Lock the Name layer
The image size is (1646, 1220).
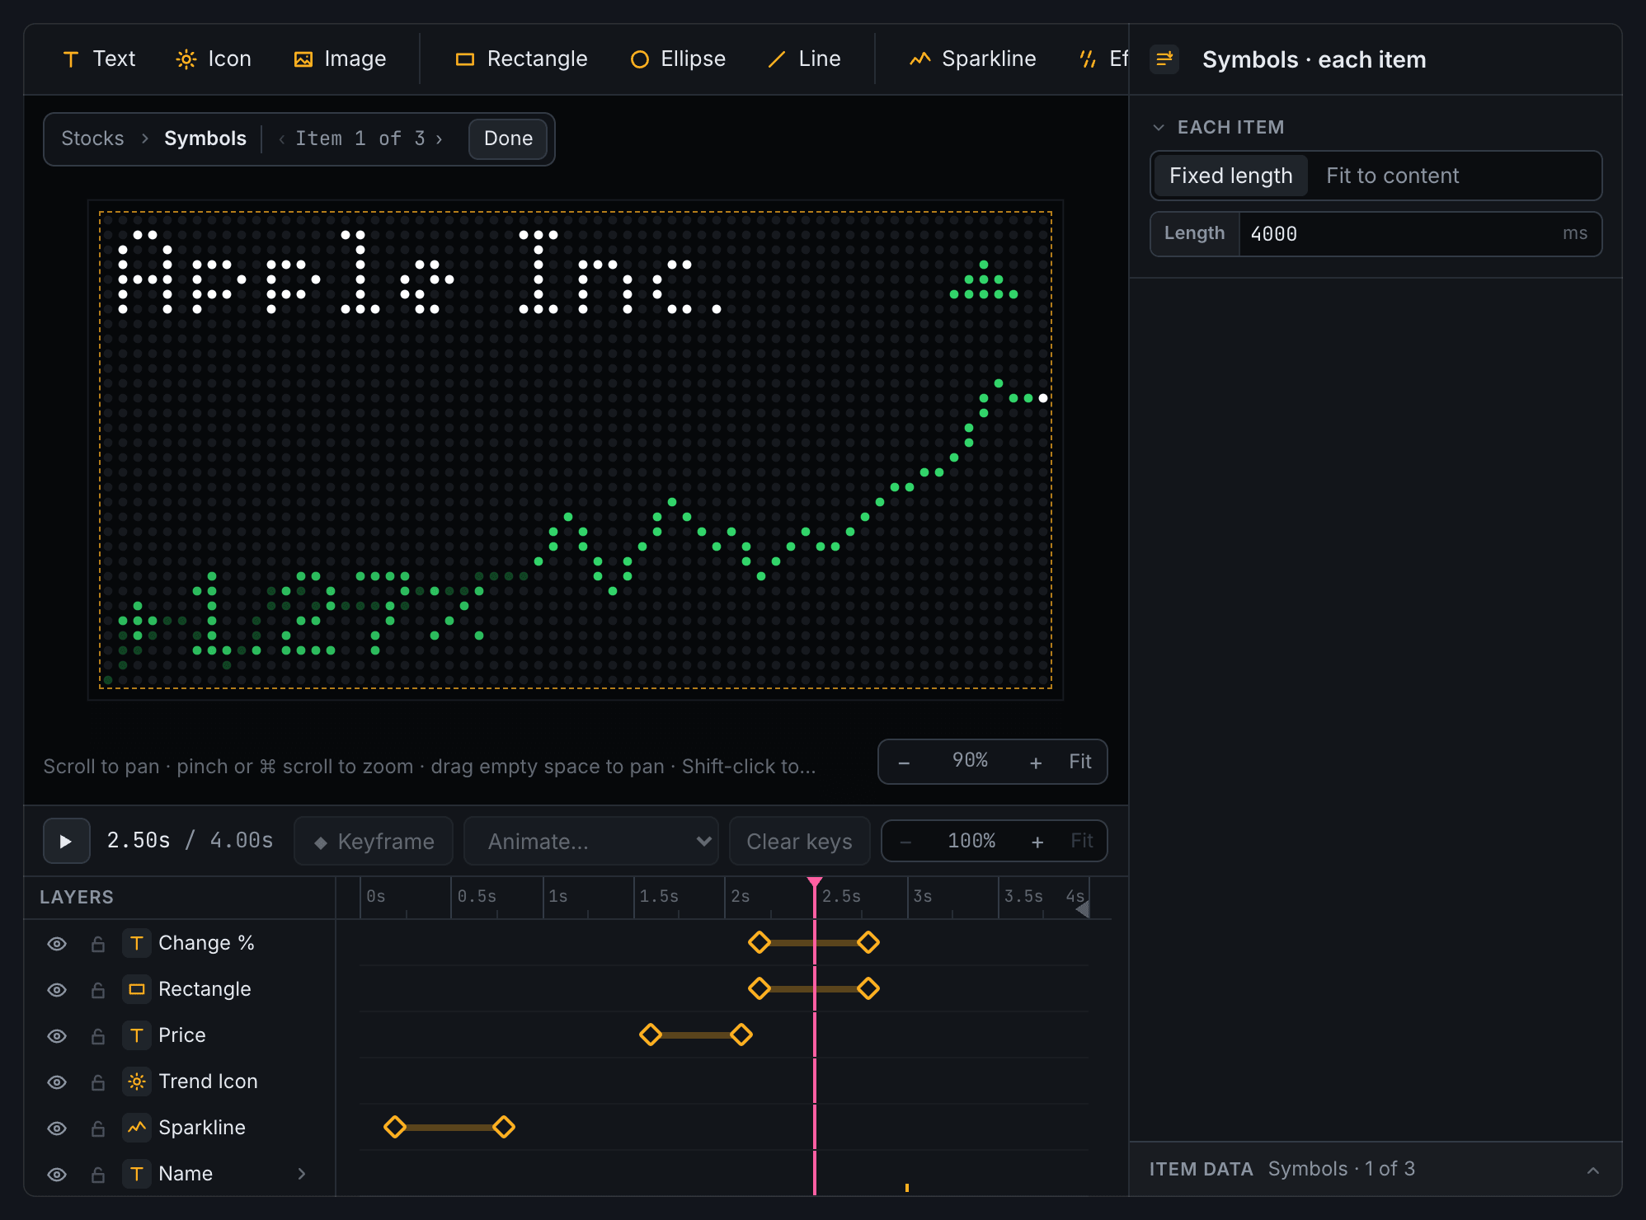pyautogui.click(x=98, y=1175)
